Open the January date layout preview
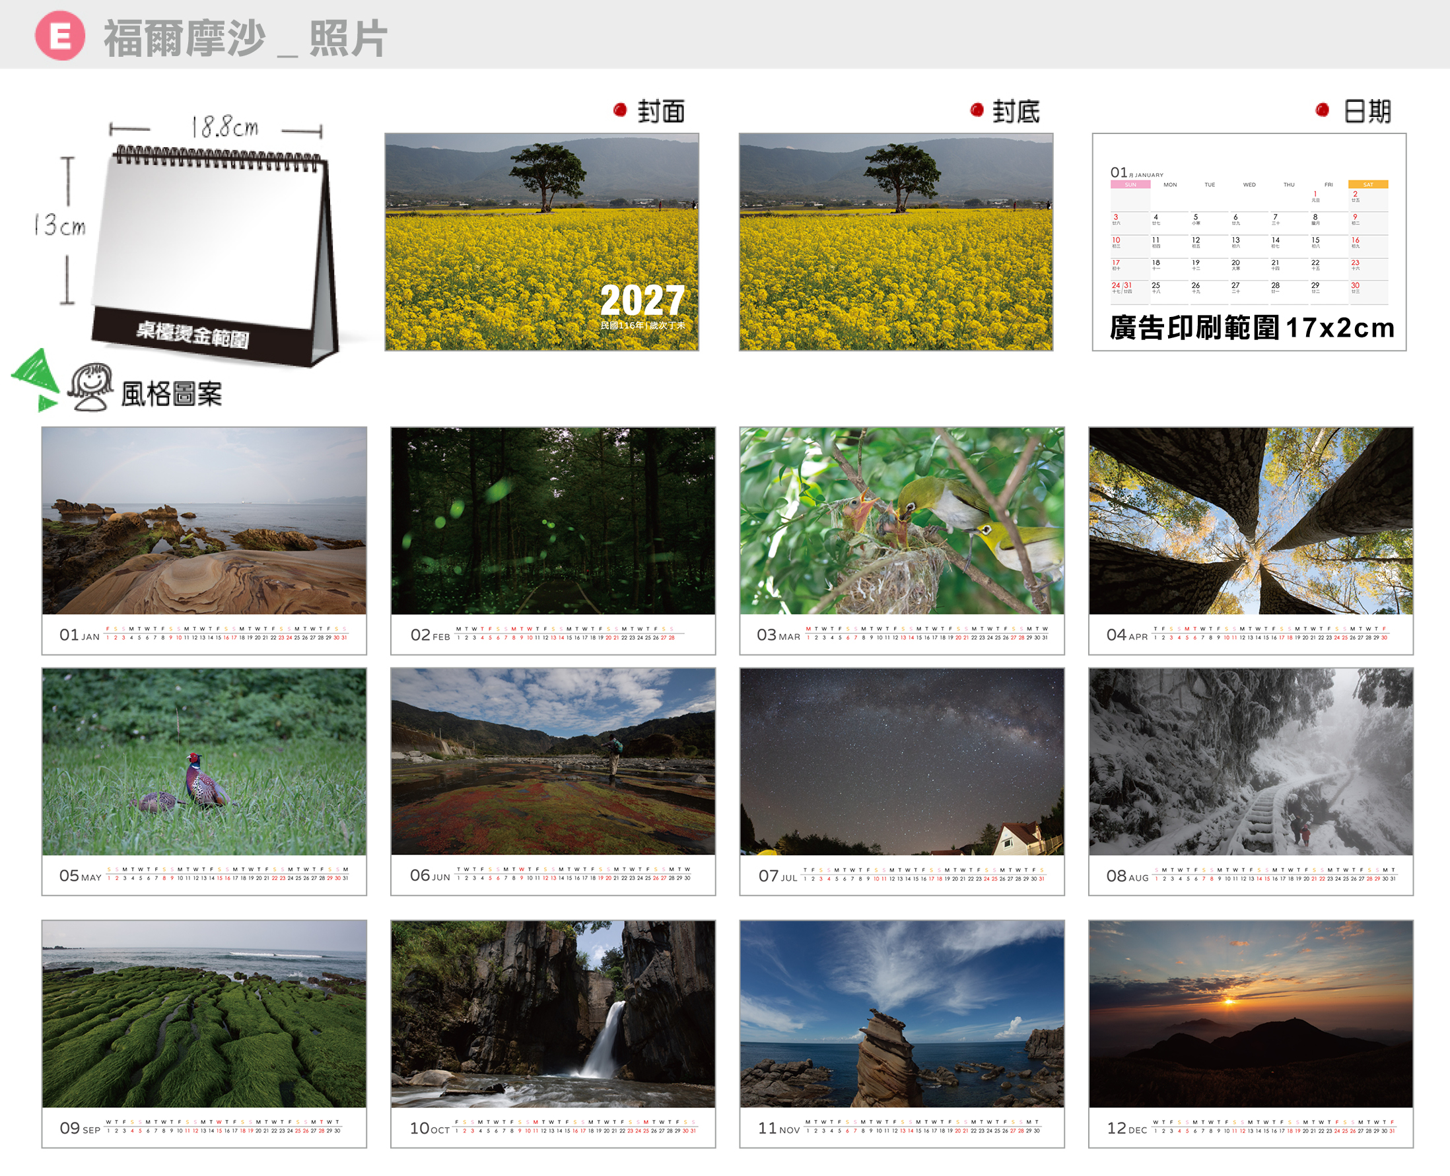The width and height of the screenshot is (1450, 1176). (x=1249, y=242)
